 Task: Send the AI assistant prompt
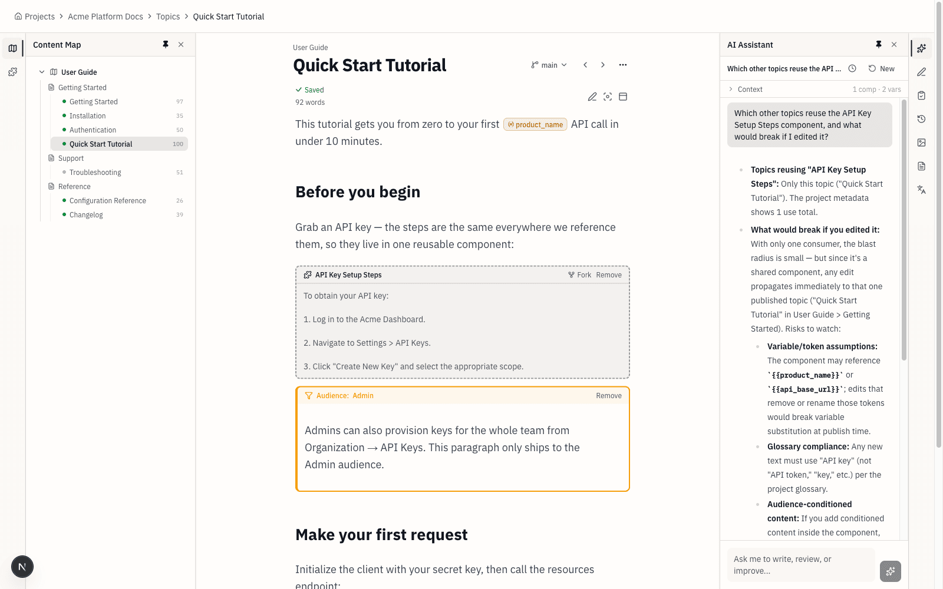[891, 571]
